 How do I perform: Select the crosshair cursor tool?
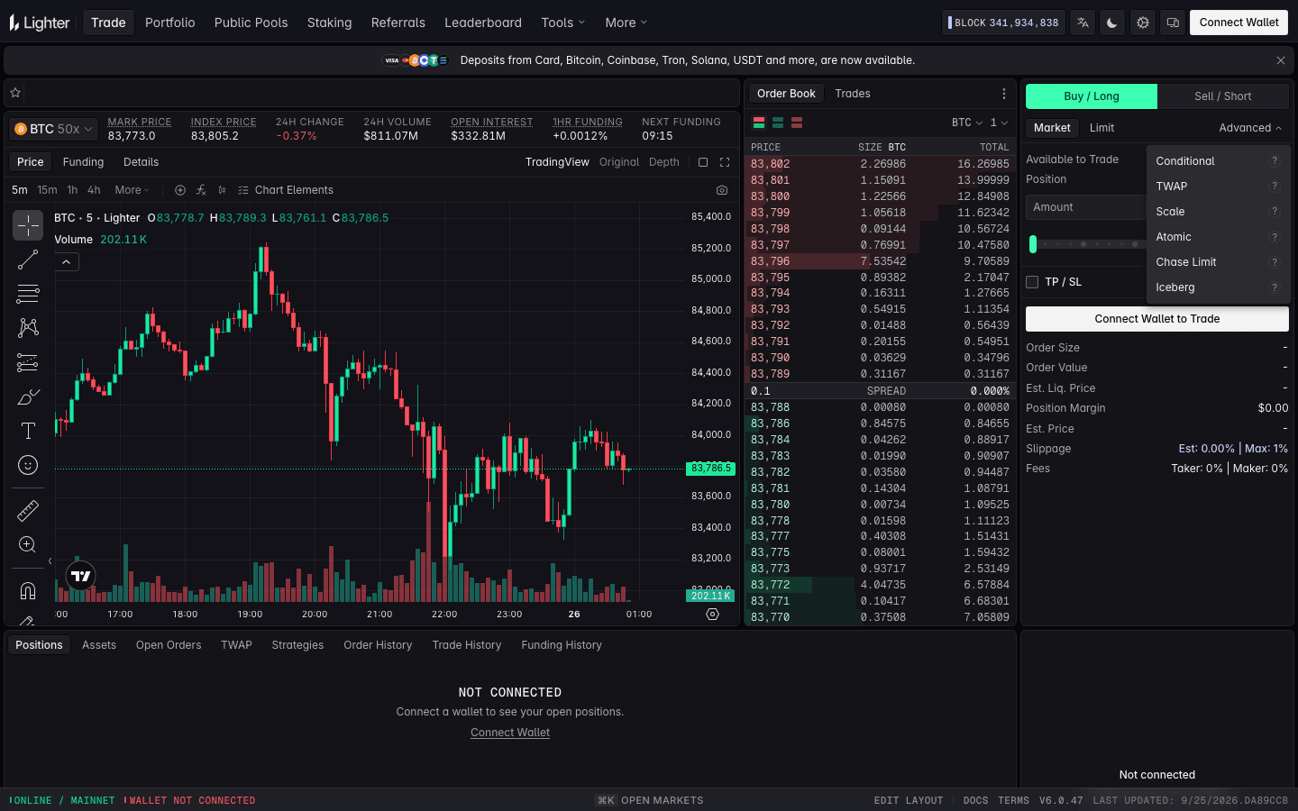click(28, 225)
